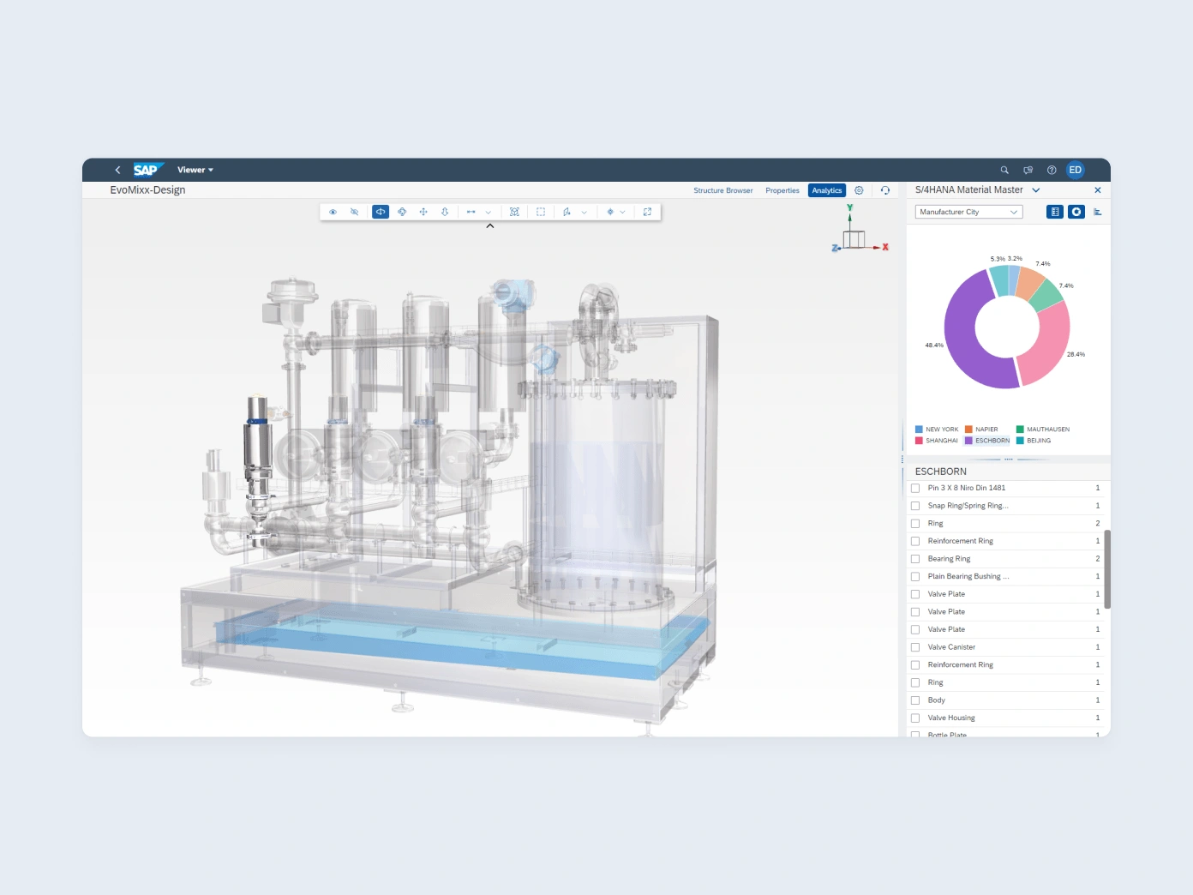Expand the S/4HANA Material Master dropdown
Image resolution: width=1193 pixels, height=895 pixels.
pos(1036,190)
